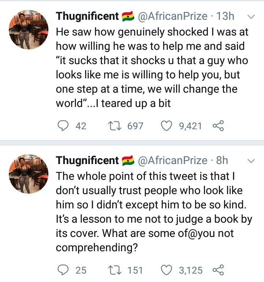264x282 pixels.
Task: Open the Thugnificent name on the 8h tweet
Action: pos(87,160)
